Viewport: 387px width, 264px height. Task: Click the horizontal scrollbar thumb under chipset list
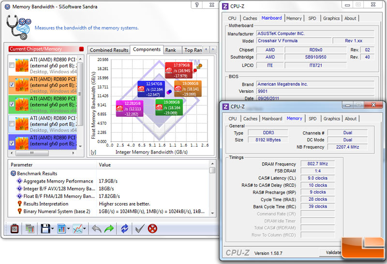click(x=32, y=153)
